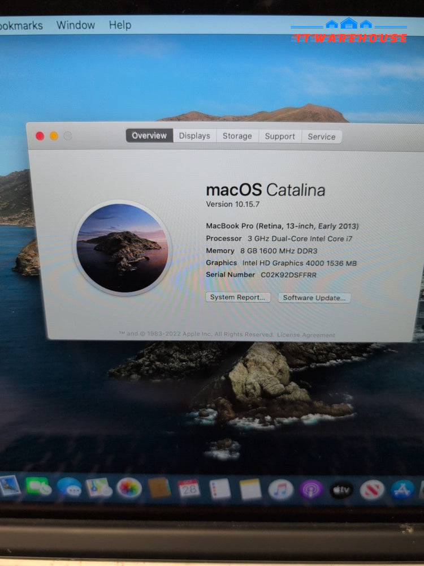Screen dimensions: 424x566
Task: Open the Window menu
Action: pos(75,25)
